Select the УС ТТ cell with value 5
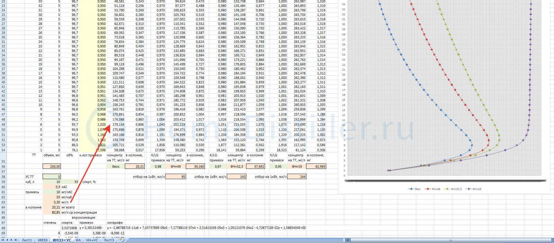This screenshot has width=554, height=243. (52, 177)
